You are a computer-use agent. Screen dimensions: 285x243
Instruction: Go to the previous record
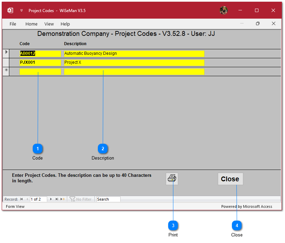click(x=27, y=199)
